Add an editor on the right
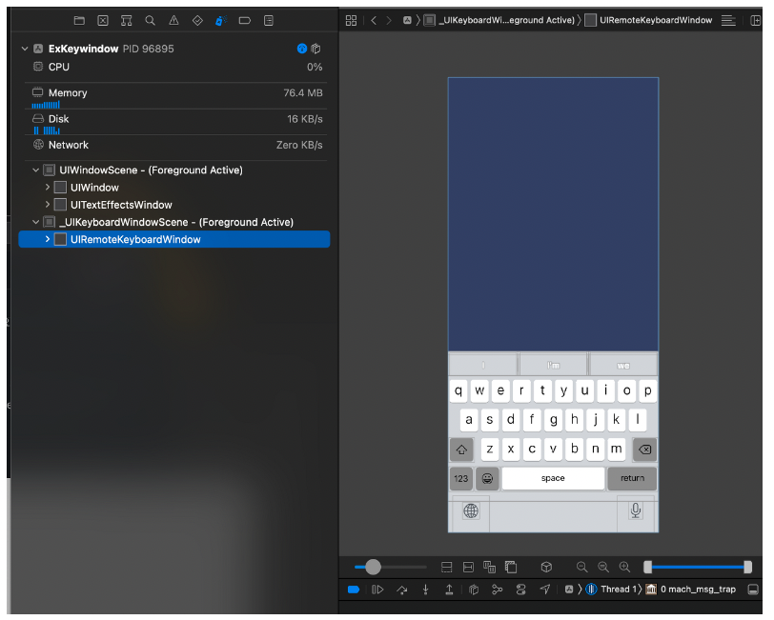774x620 pixels. (x=756, y=20)
